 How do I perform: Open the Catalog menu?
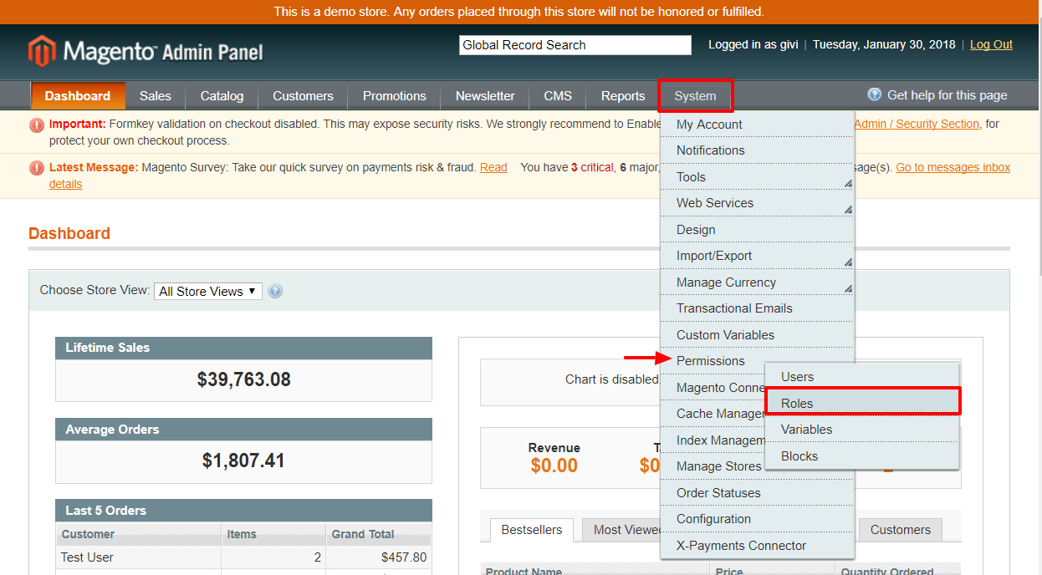click(x=222, y=96)
